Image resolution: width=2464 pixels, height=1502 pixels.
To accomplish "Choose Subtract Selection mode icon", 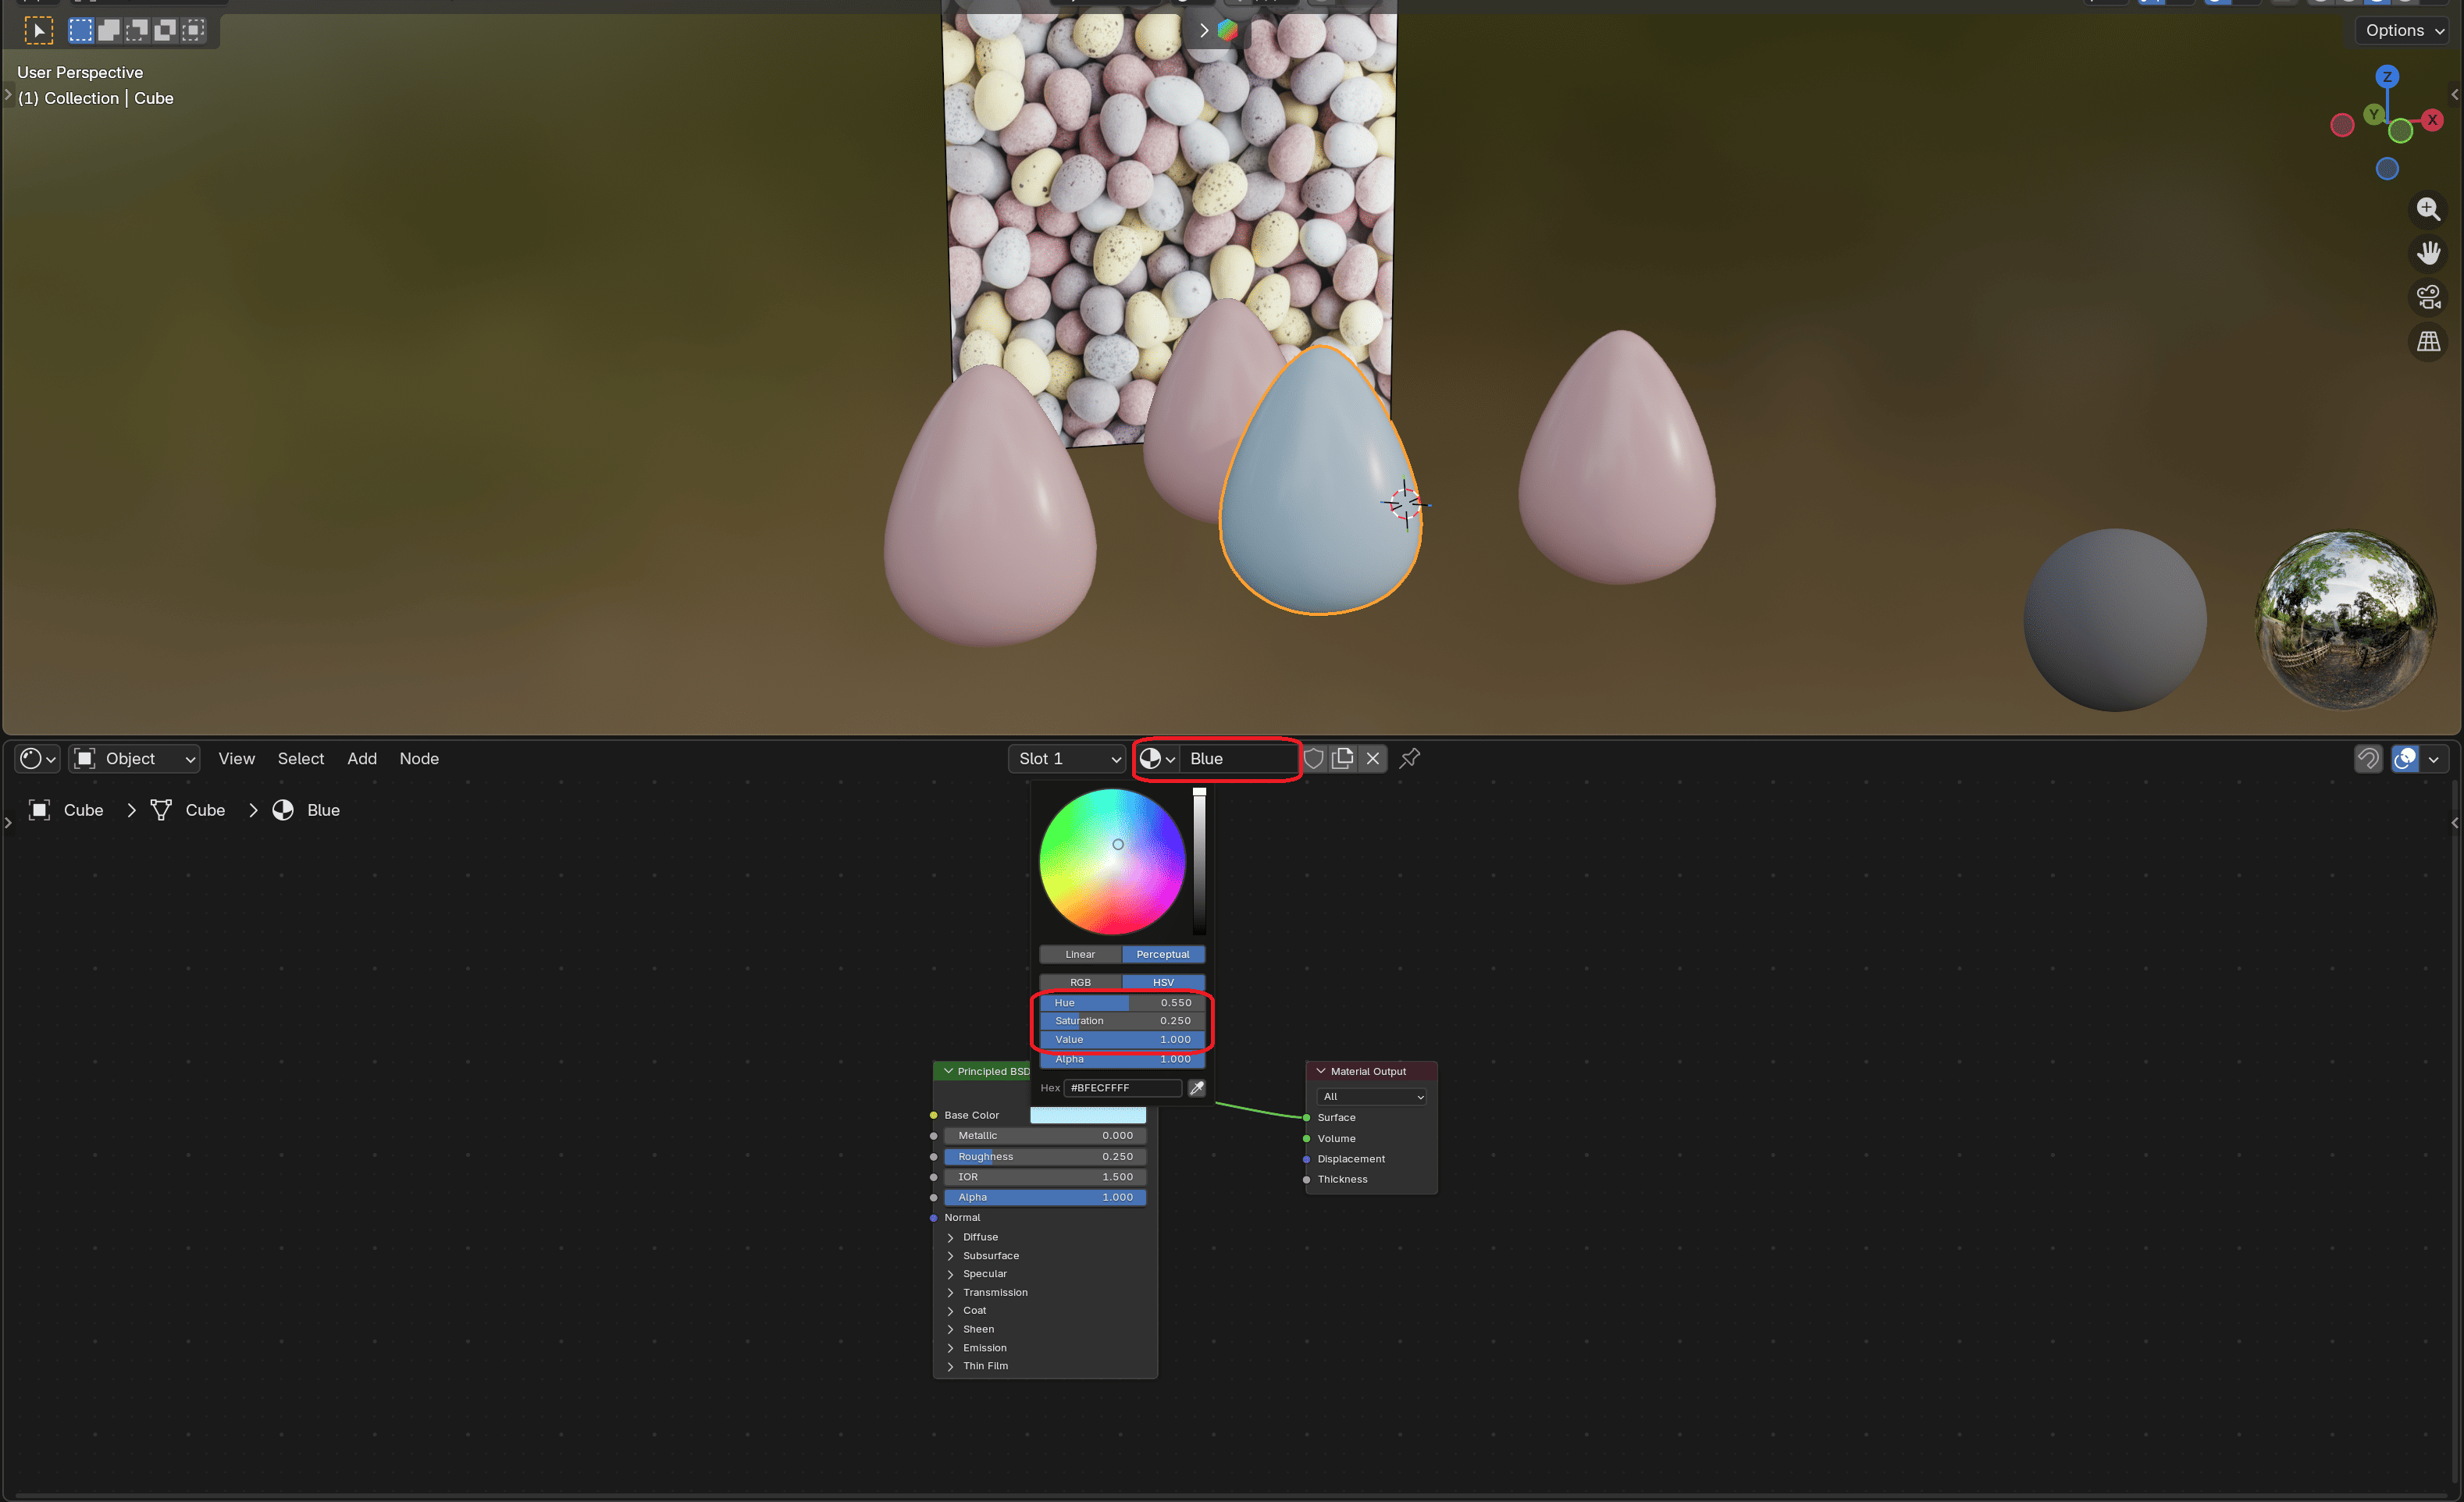I will tap(137, 31).
